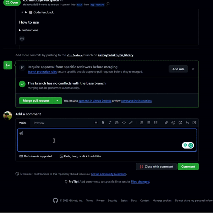Click the Add rule button
Image resolution: width=213 pixels, height=213 pixels.
(178, 69)
